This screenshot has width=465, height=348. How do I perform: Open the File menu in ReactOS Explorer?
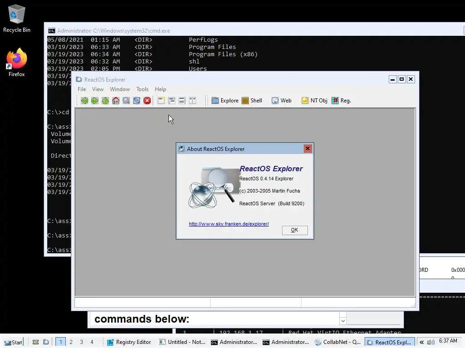(x=82, y=89)
